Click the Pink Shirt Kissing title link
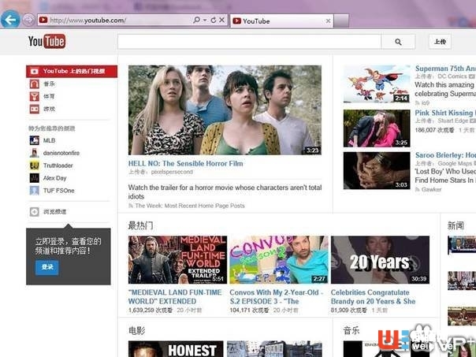 point(445,113)
